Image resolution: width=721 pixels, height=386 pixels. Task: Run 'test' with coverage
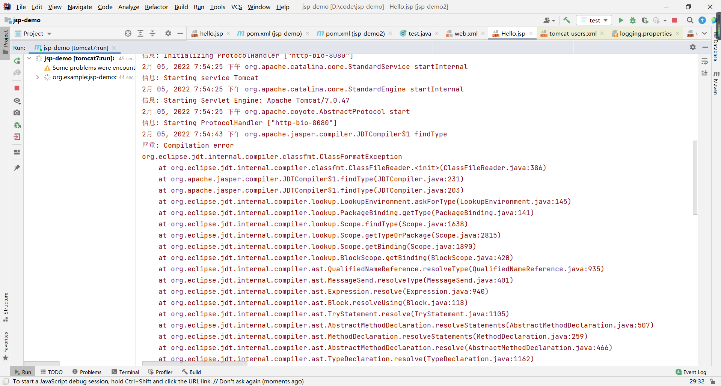[645, 20]
